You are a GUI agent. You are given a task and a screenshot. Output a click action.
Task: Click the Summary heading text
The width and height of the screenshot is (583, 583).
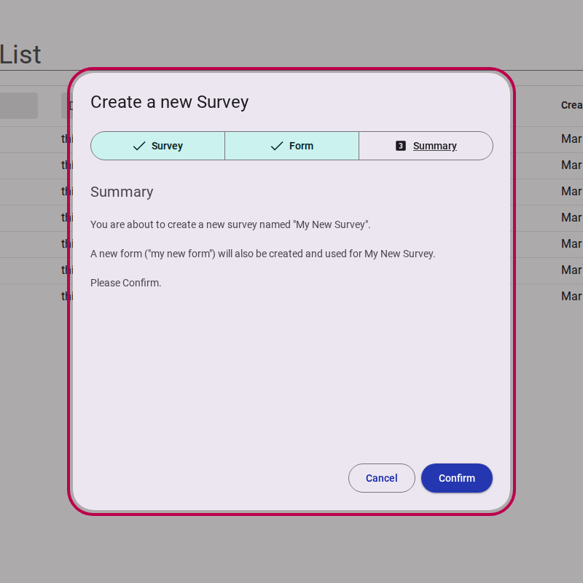[x=122, y=192]
